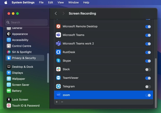Open Screen Saver settings
The height and width of the screenshot is (113, 161).
(25, 85)
